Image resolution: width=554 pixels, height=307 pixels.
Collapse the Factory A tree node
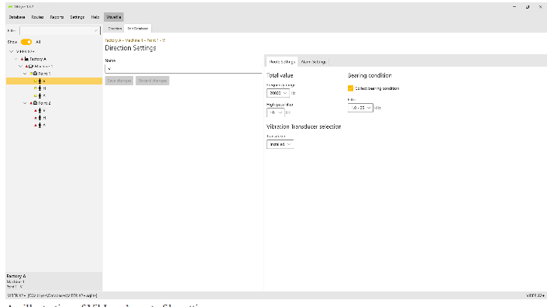tap(16, 59)
